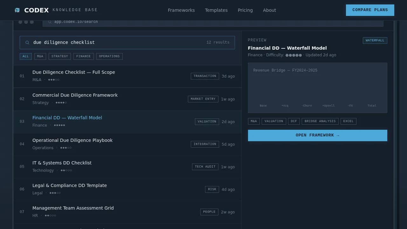
Task: Click the TRANSACTION tag on result 01
Action: [x=205, y=76]
